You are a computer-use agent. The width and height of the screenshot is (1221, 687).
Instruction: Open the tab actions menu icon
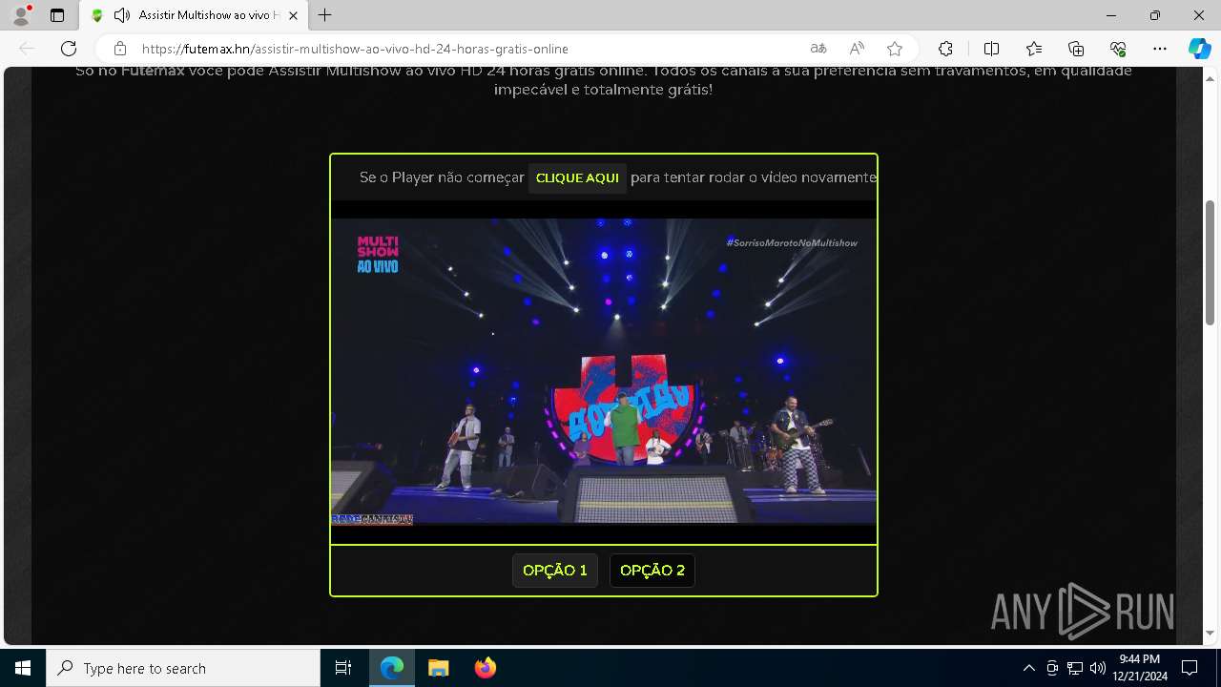click(x=57, y=15)
